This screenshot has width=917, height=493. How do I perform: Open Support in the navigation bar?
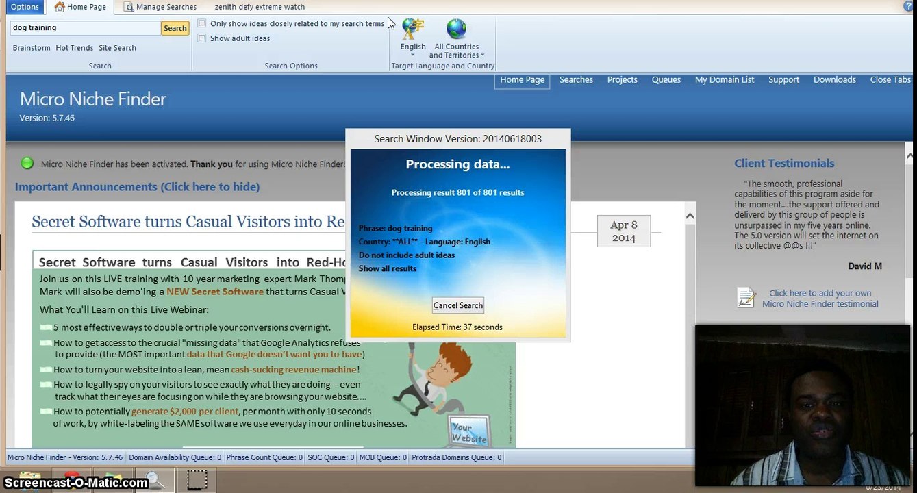[x=783, y=80]
